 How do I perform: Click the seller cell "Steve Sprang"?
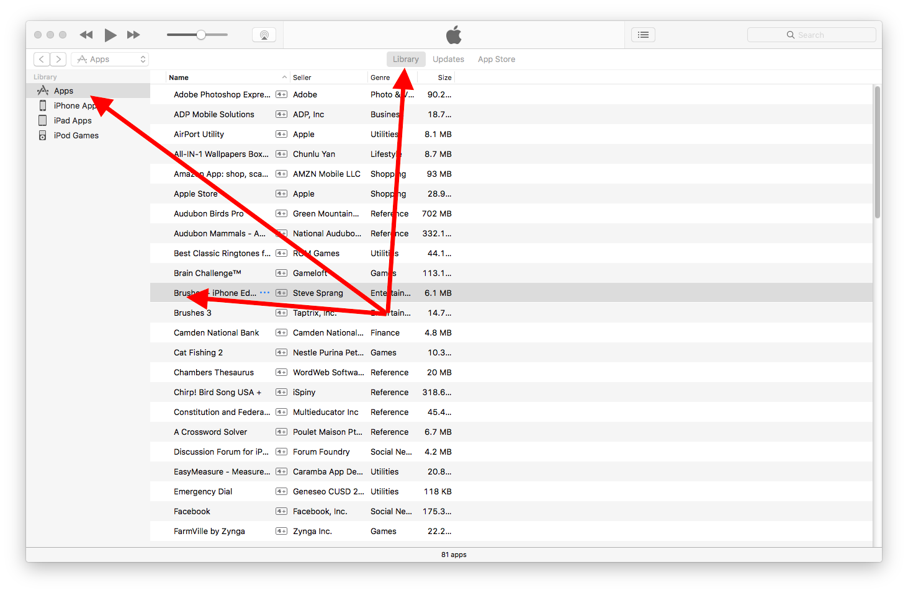tap(318, 293)
